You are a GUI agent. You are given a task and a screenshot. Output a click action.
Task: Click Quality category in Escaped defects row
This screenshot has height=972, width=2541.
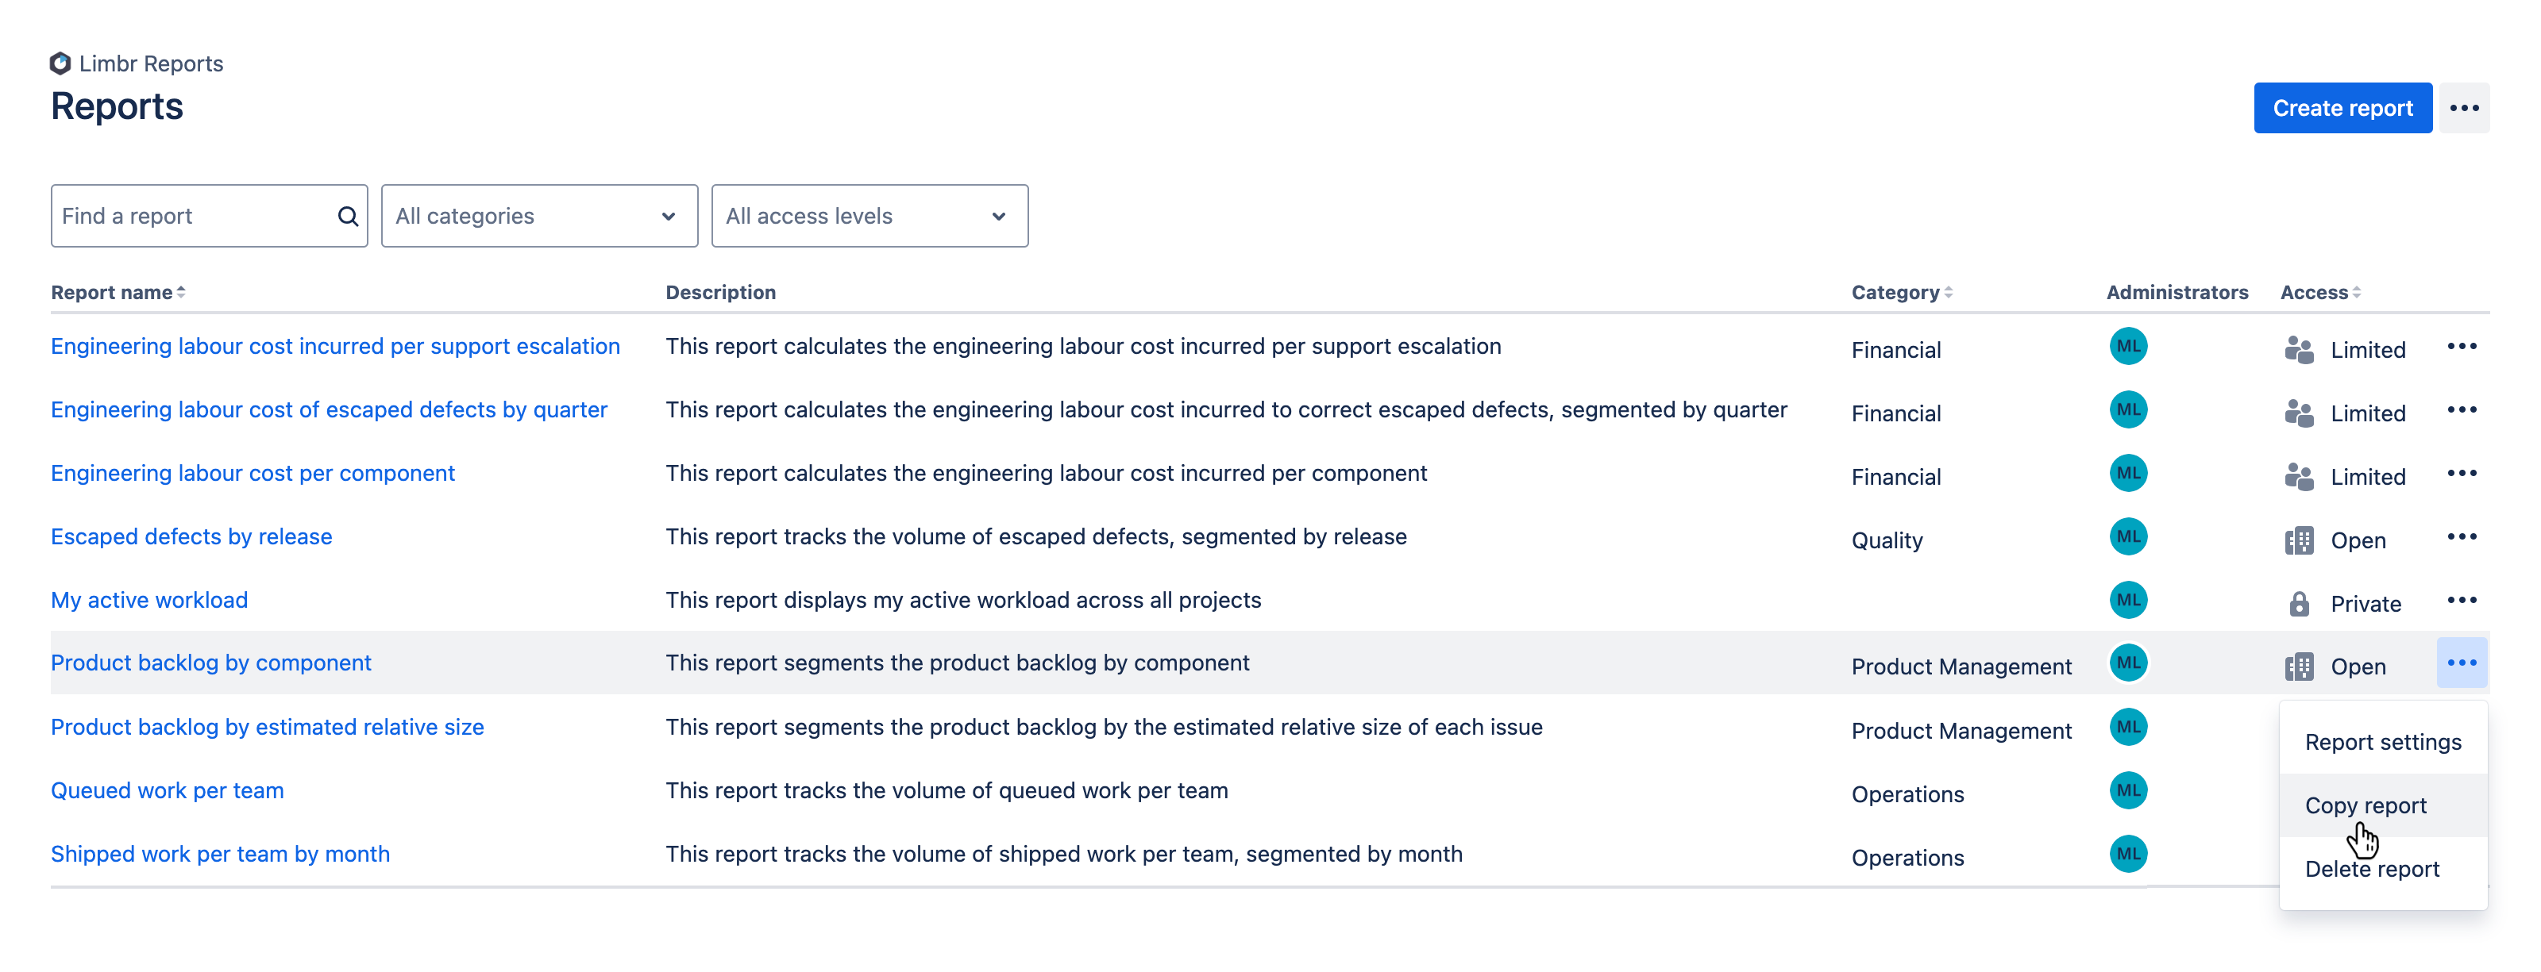pyautogui.click(x=1886, y=540)
